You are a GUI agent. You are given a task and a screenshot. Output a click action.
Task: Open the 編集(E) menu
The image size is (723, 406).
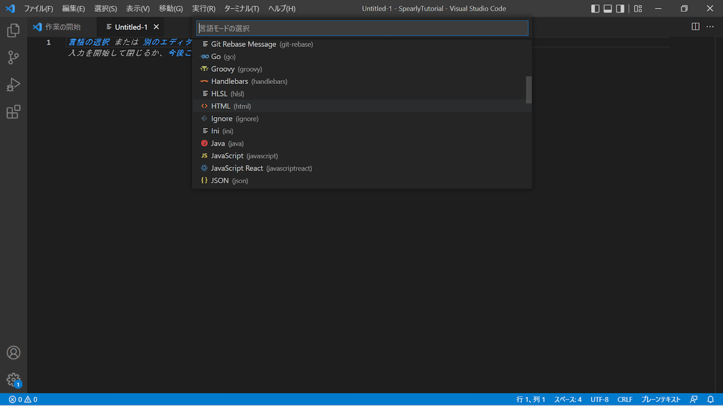point(74,8)
